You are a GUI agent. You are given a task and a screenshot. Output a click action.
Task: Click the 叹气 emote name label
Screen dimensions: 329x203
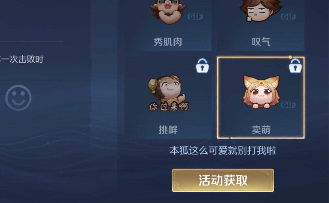261,42
